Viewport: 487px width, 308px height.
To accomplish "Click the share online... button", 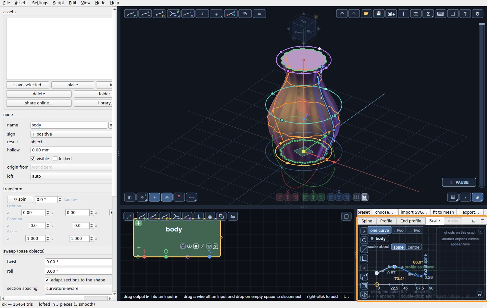I will 39,103.
